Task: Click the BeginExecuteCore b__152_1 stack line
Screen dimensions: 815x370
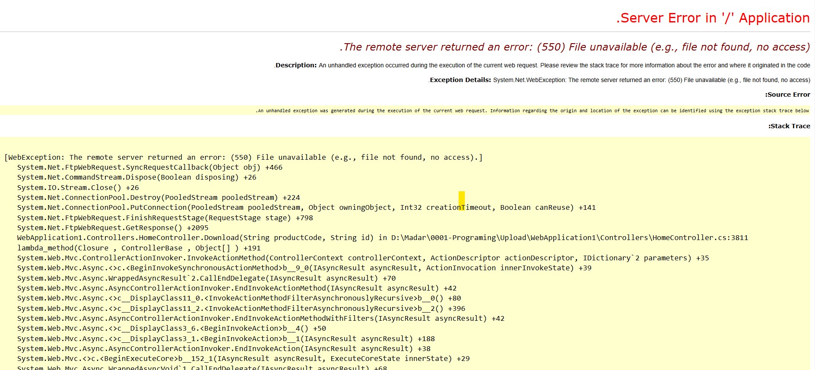Action: click(x=243, y=359)
